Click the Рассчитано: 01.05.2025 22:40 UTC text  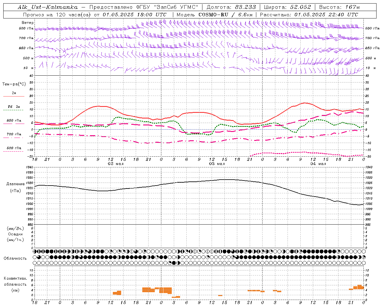pyautogui.click(x=309, y=15)
